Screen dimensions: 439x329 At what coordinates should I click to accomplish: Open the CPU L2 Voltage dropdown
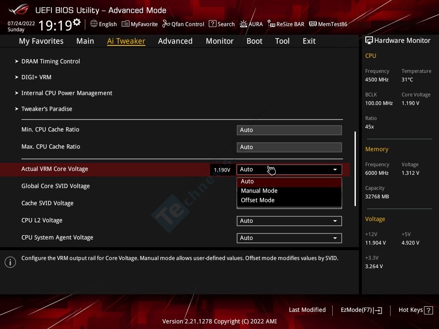point(289,221)
